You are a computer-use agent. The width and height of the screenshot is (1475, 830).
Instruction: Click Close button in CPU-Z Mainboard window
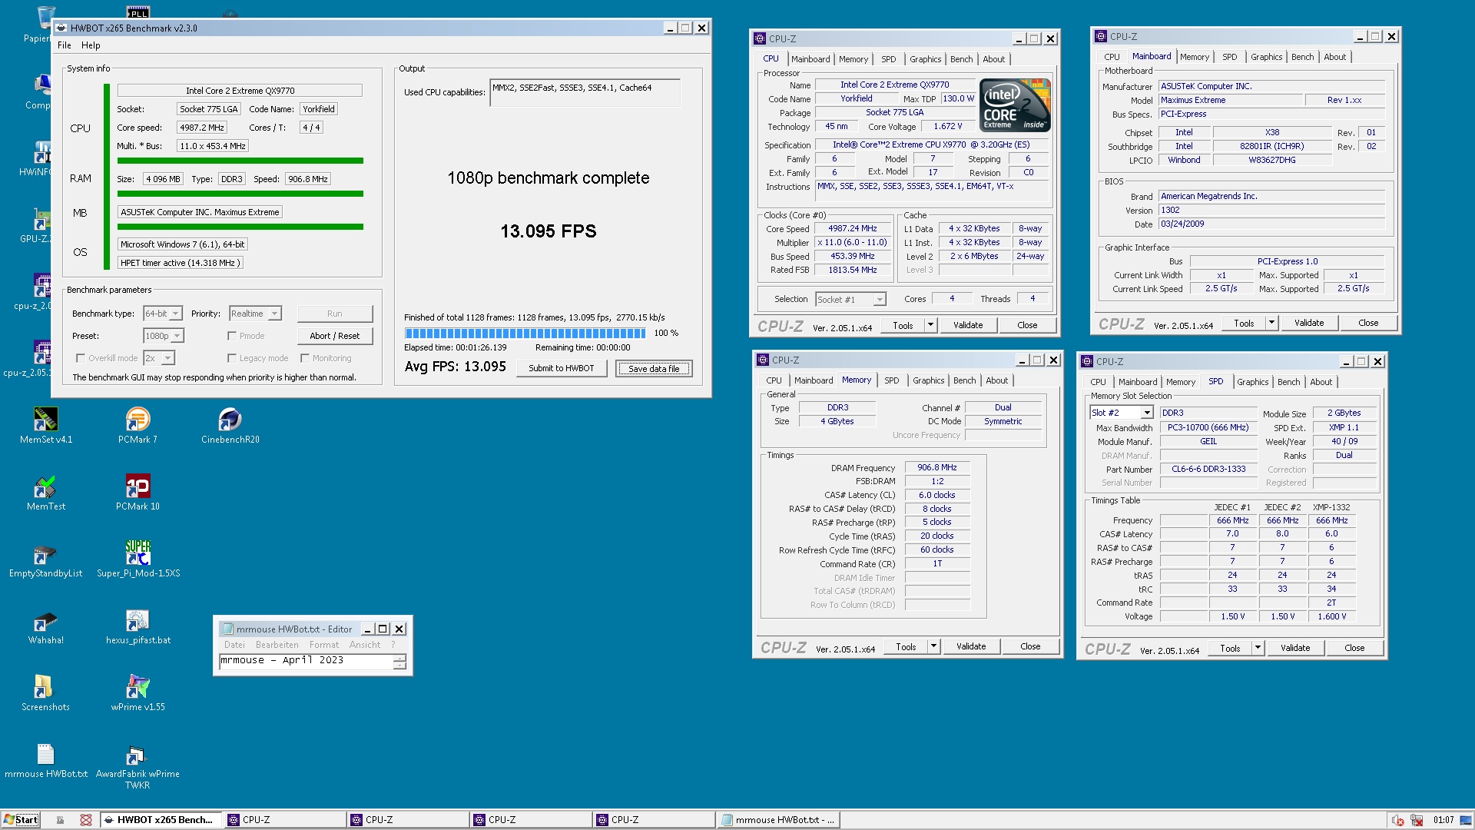[x=1367, y=323]
